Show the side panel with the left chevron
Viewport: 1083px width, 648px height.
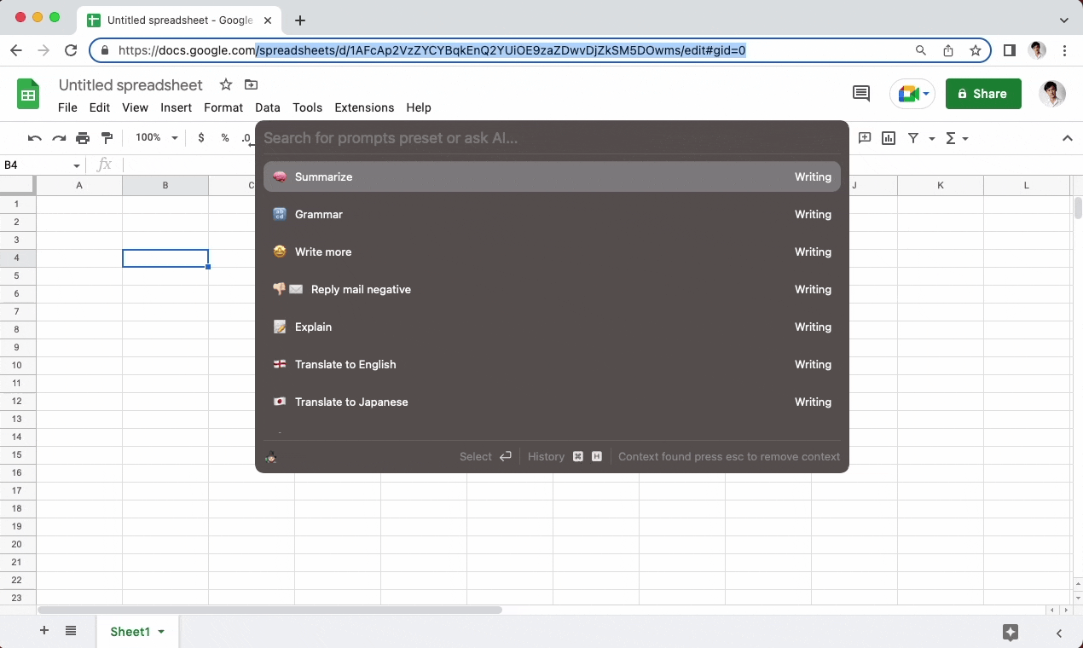click(1059, 633)
